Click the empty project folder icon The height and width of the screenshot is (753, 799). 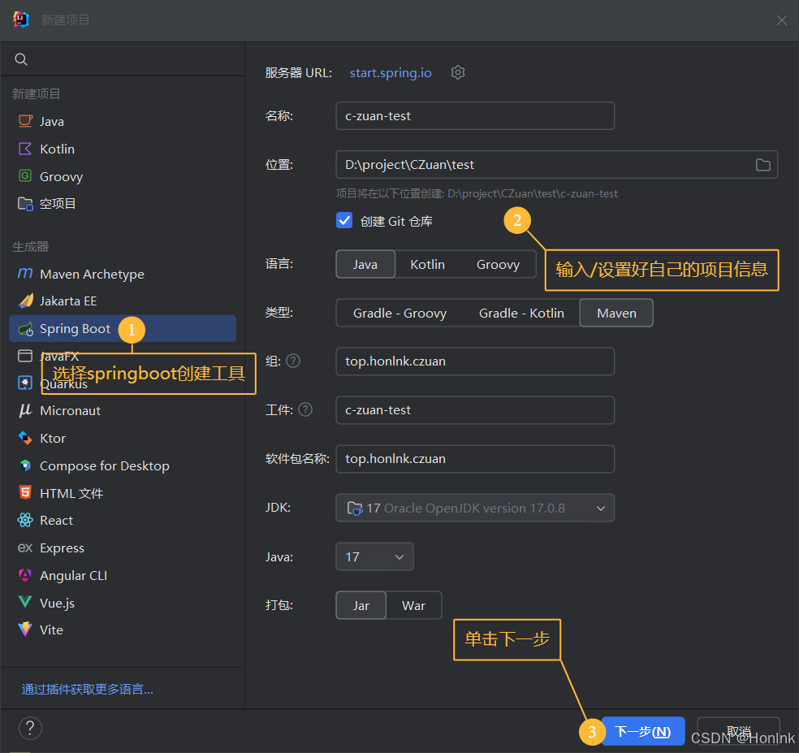(25, 203)
